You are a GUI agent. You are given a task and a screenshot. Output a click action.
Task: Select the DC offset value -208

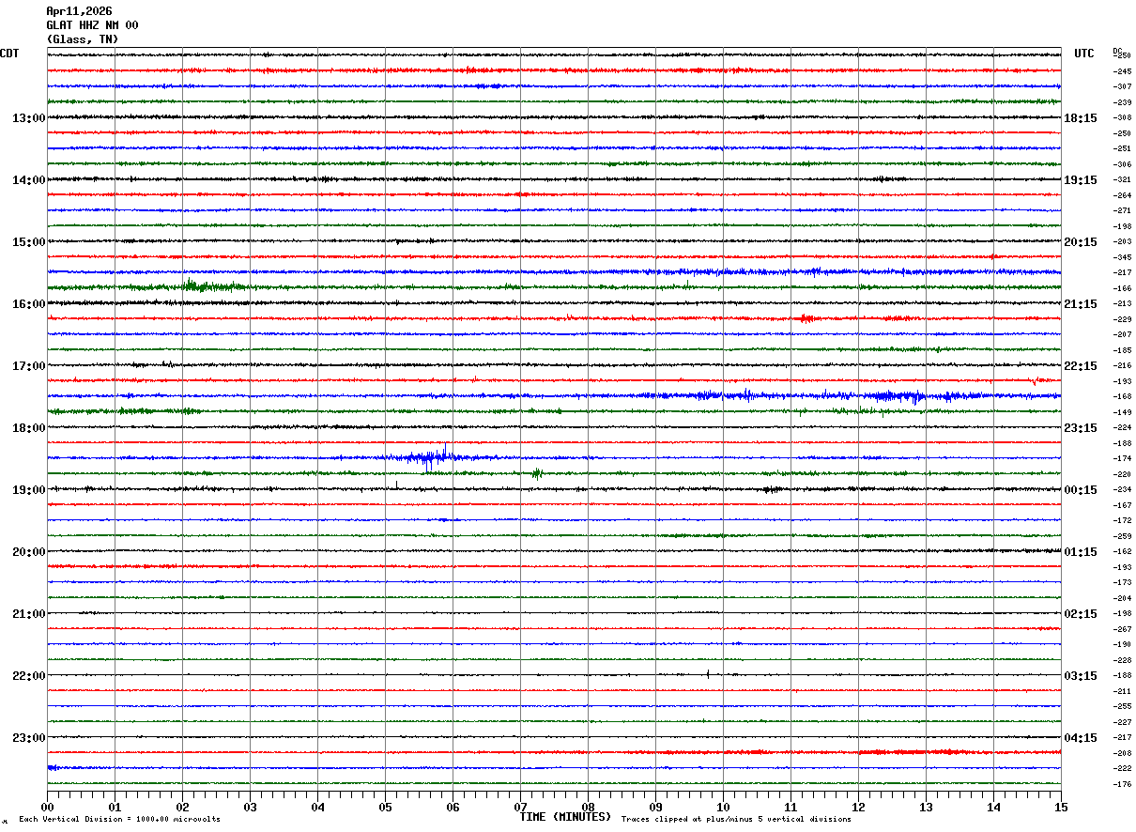tap(1122, 753)
